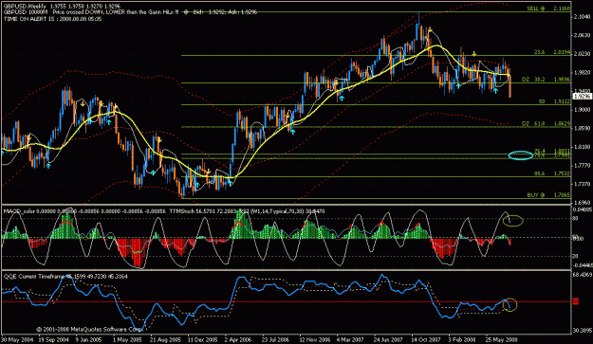Viewport: 593px width, 344px height.
Task: Click the 30 May 2004 date label
Action: point(17,339)
